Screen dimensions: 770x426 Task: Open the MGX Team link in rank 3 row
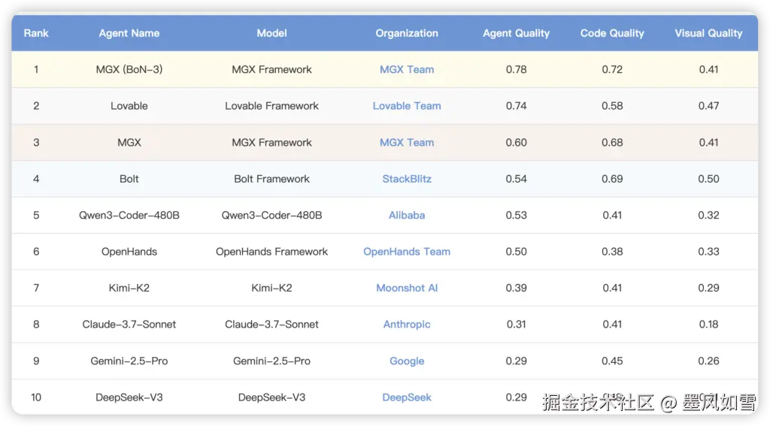407,142
